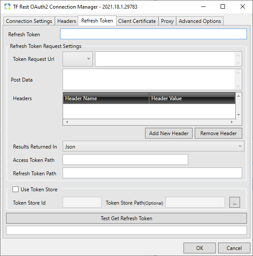Go to the Proxy tab
The width and height of the screenshot is (253, 256).
click(x=167, y=21)
